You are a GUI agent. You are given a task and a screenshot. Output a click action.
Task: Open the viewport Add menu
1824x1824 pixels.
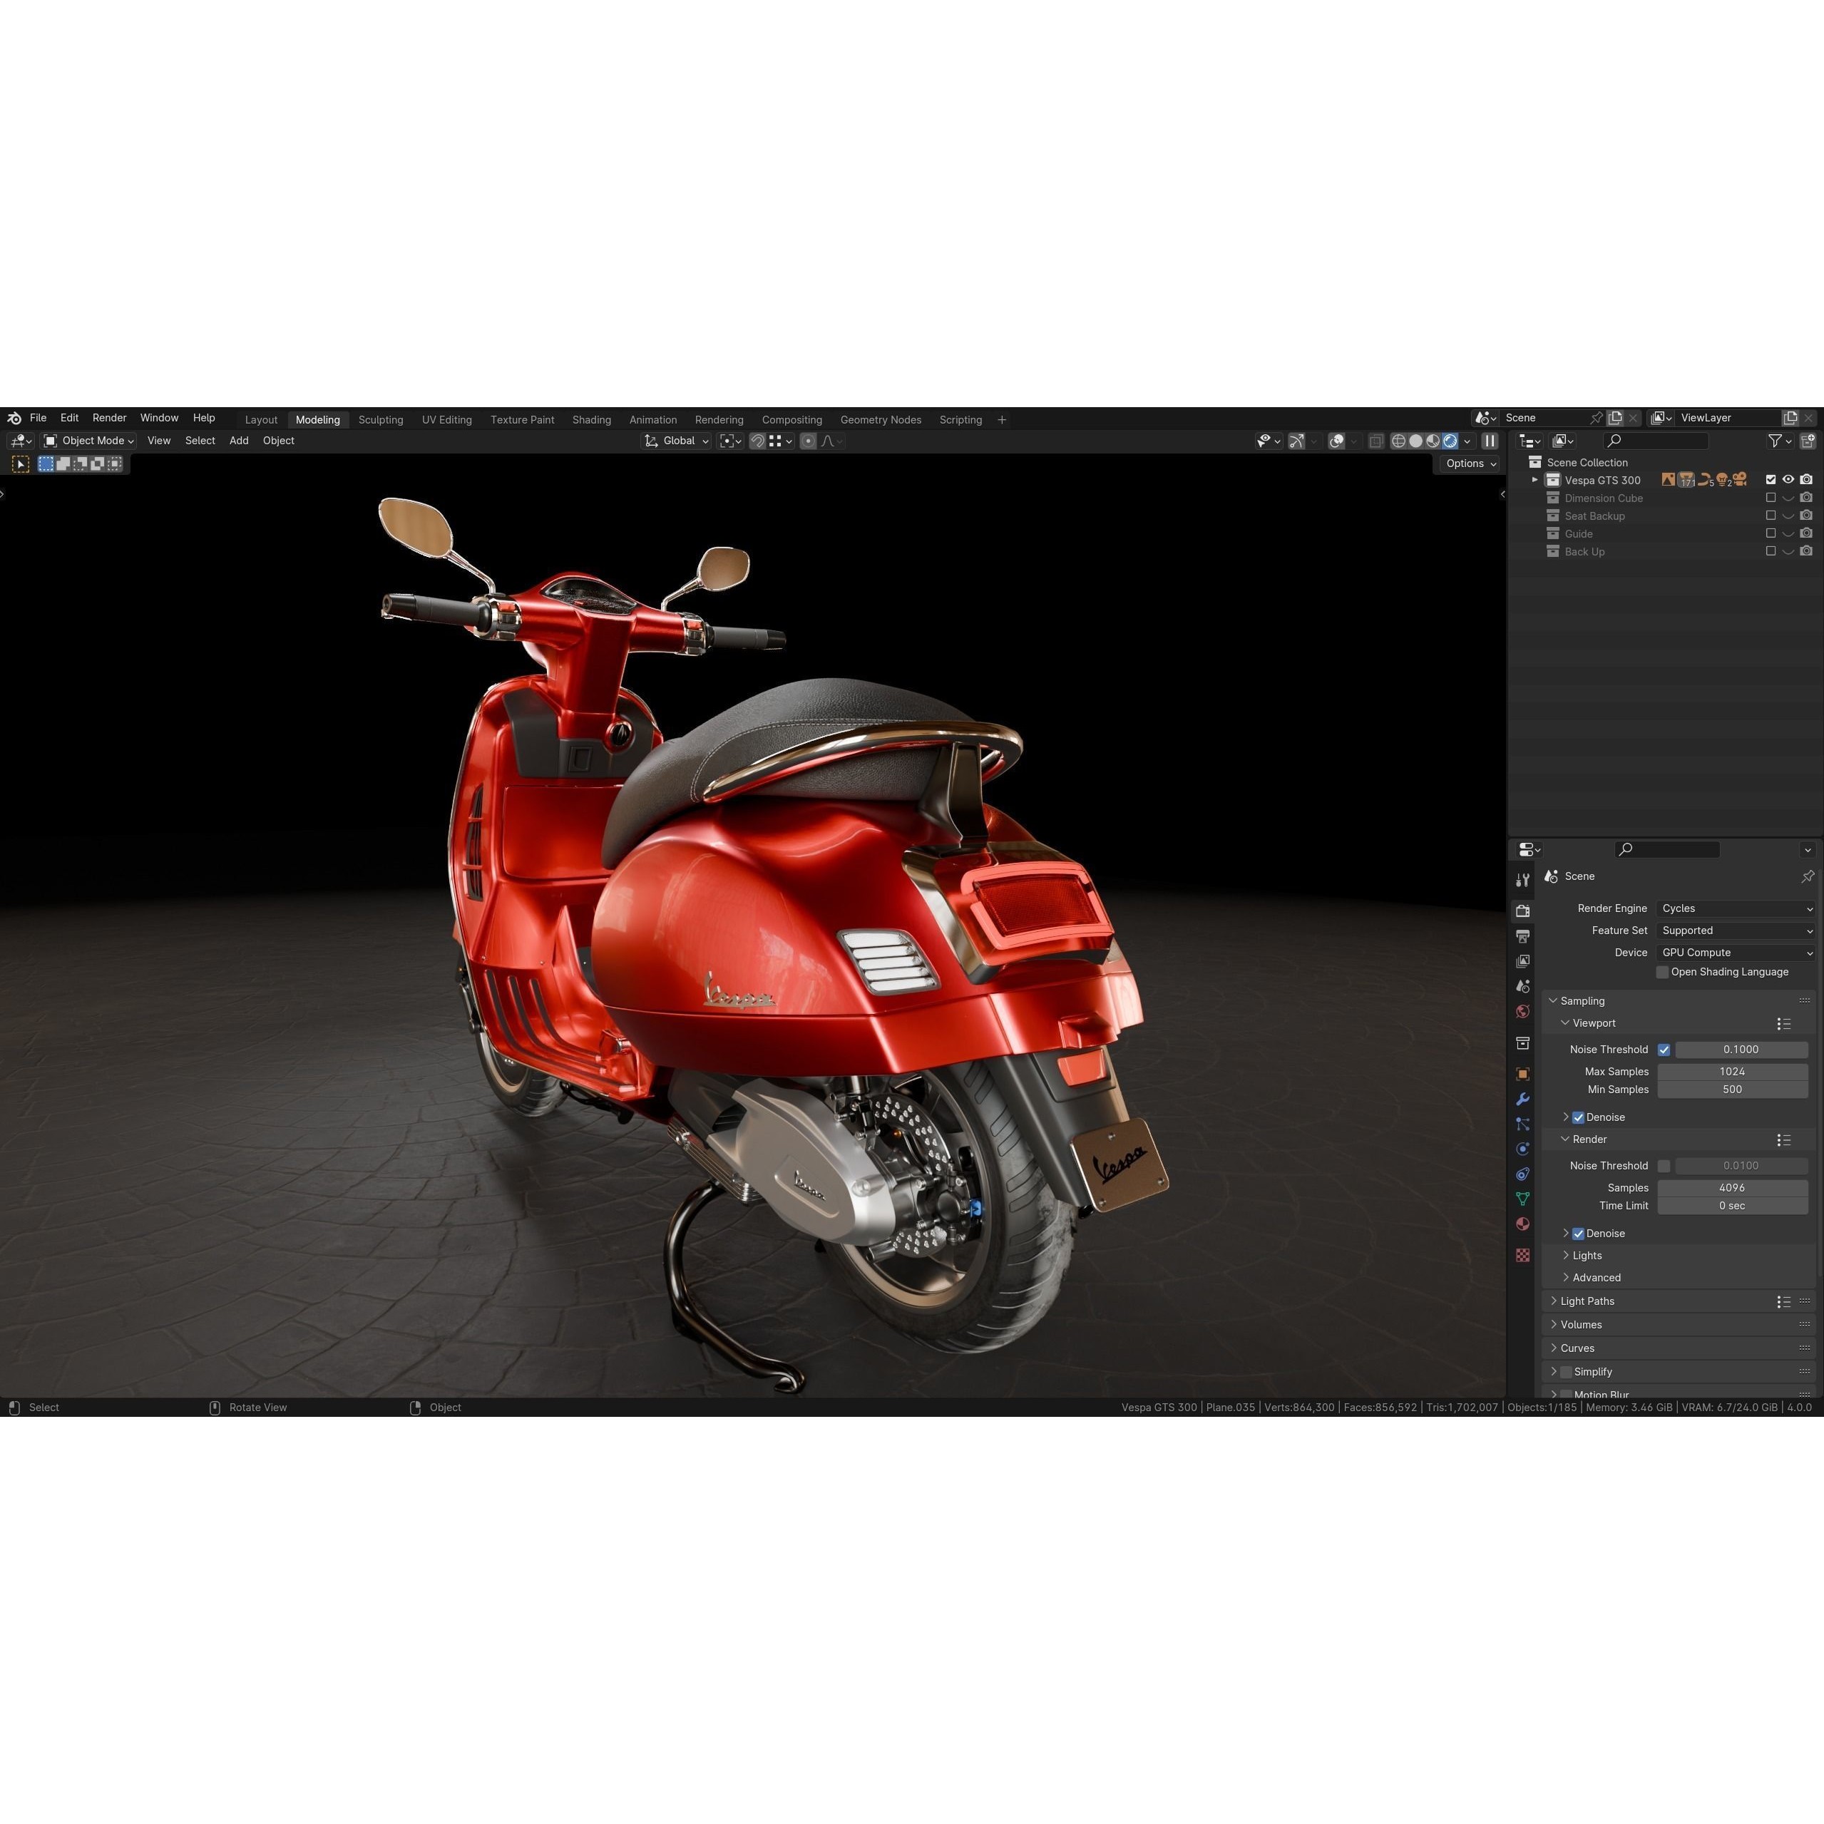tap(239, 441)
